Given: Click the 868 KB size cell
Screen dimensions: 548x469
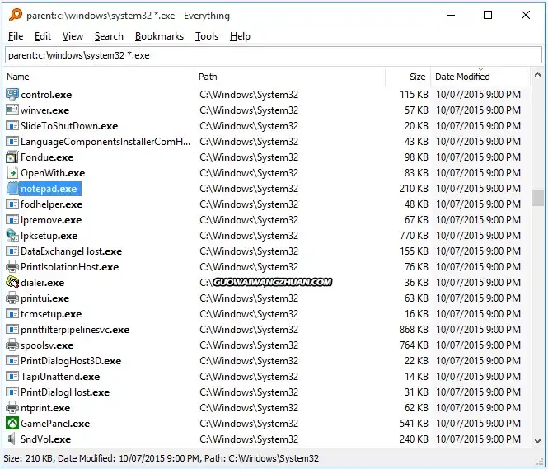Looking at the screenshot, I should click(414, 330).
